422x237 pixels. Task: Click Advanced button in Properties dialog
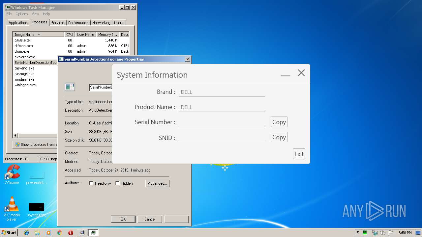click(158, 183)
